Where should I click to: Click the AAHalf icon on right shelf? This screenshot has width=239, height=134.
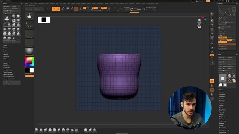(212, 34)
